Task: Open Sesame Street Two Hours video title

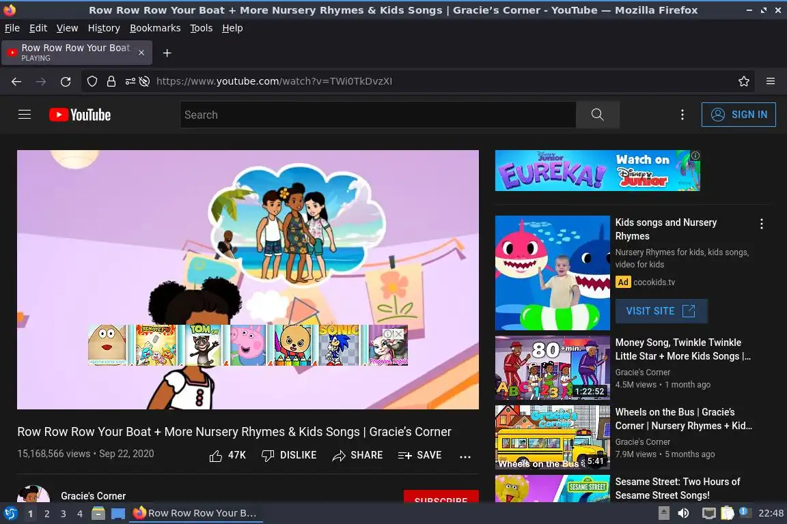Action: [678, 489]
